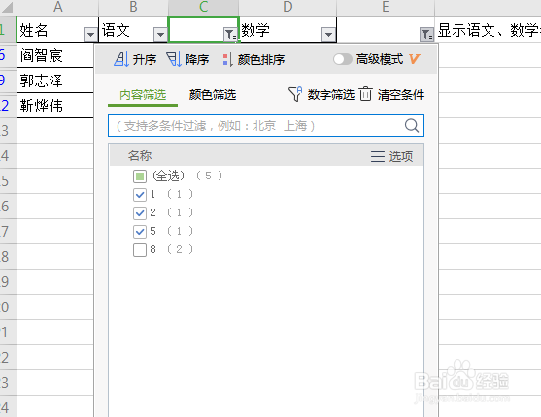Open the 数学 column filter dropdown
This screenshot has height=417, width=541.
(x=329, y=35)
